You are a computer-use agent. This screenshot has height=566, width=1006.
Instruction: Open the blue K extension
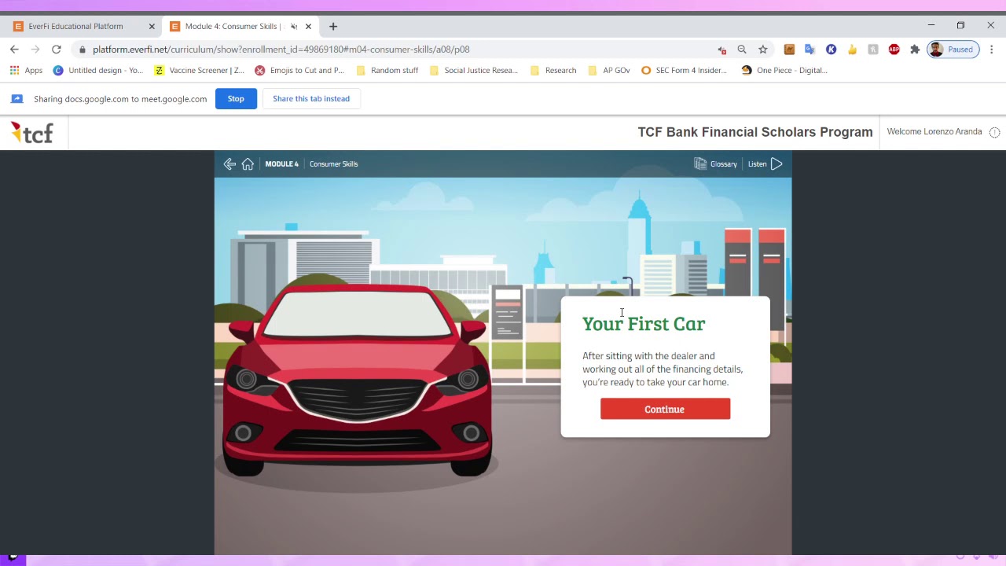click(x=831, y=50)
